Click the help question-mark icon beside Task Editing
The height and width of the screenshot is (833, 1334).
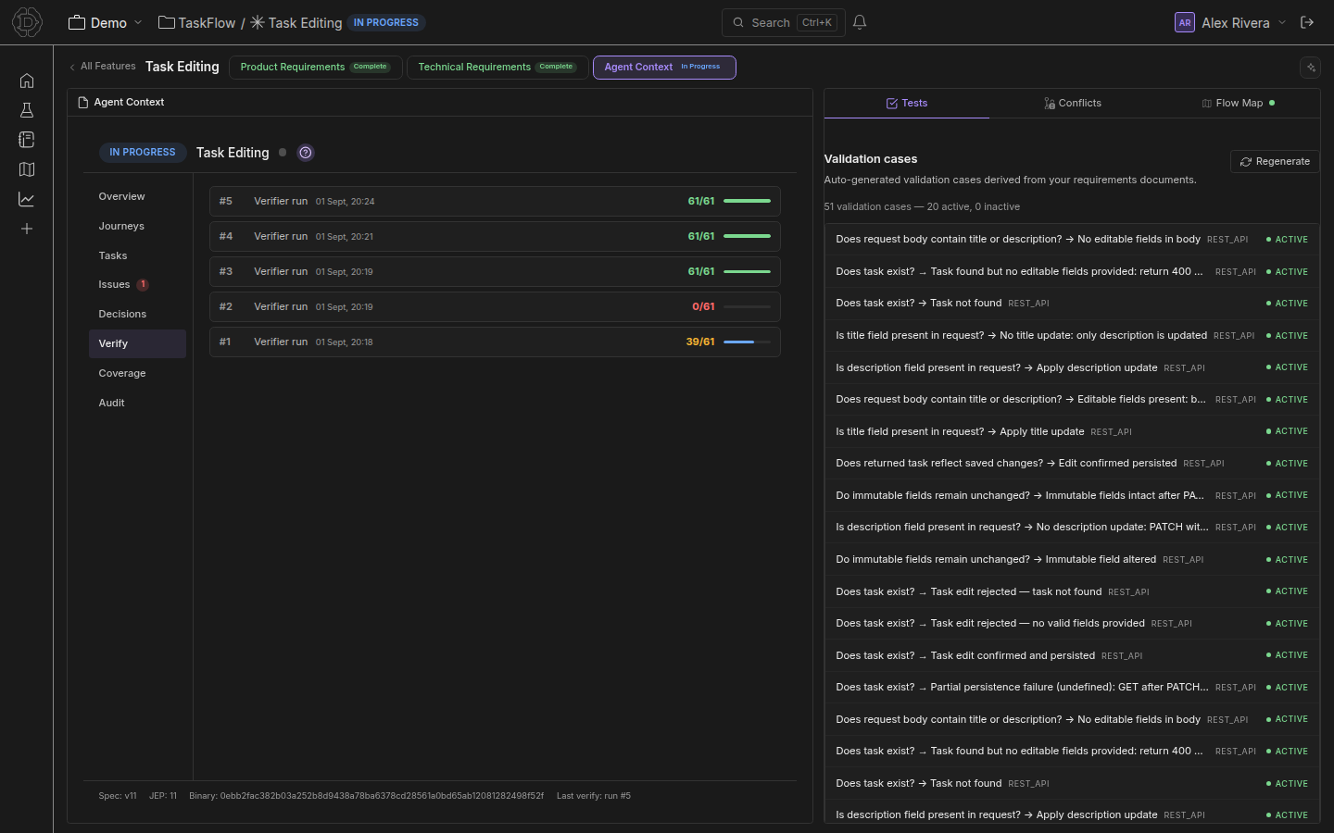(x=306, y=153)
